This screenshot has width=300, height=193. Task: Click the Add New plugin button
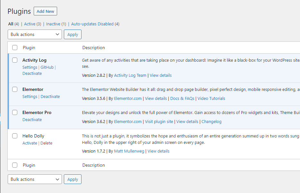pyautogui.click(x=45, y=11)
